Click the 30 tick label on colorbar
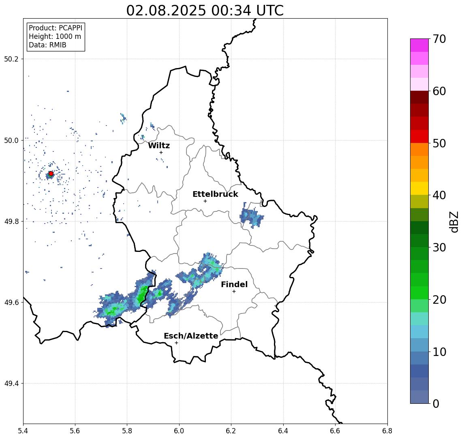The height and width of the screenshot is (439, 464). coord(439,247)
